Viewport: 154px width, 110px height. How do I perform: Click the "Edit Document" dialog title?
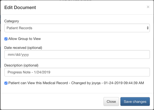[x=20, y=7]
